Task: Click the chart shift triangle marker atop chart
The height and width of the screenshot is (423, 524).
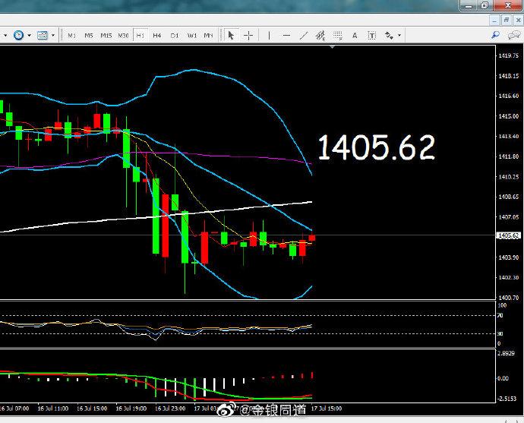Action: pyautogui.click(x=331, y=47)
